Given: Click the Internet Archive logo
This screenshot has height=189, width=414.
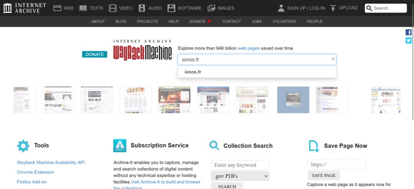Looking at the screenshot, I should (x=24, y=8).
